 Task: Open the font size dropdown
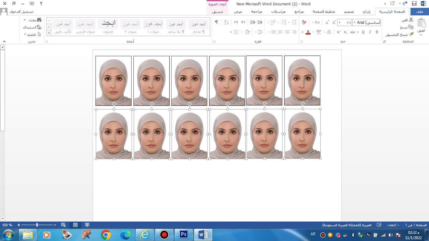click(340, 22)
